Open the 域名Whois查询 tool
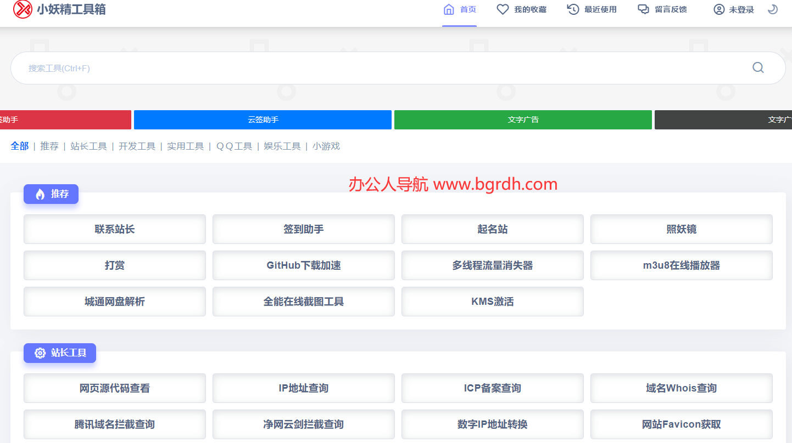 (x=681, y=388)
